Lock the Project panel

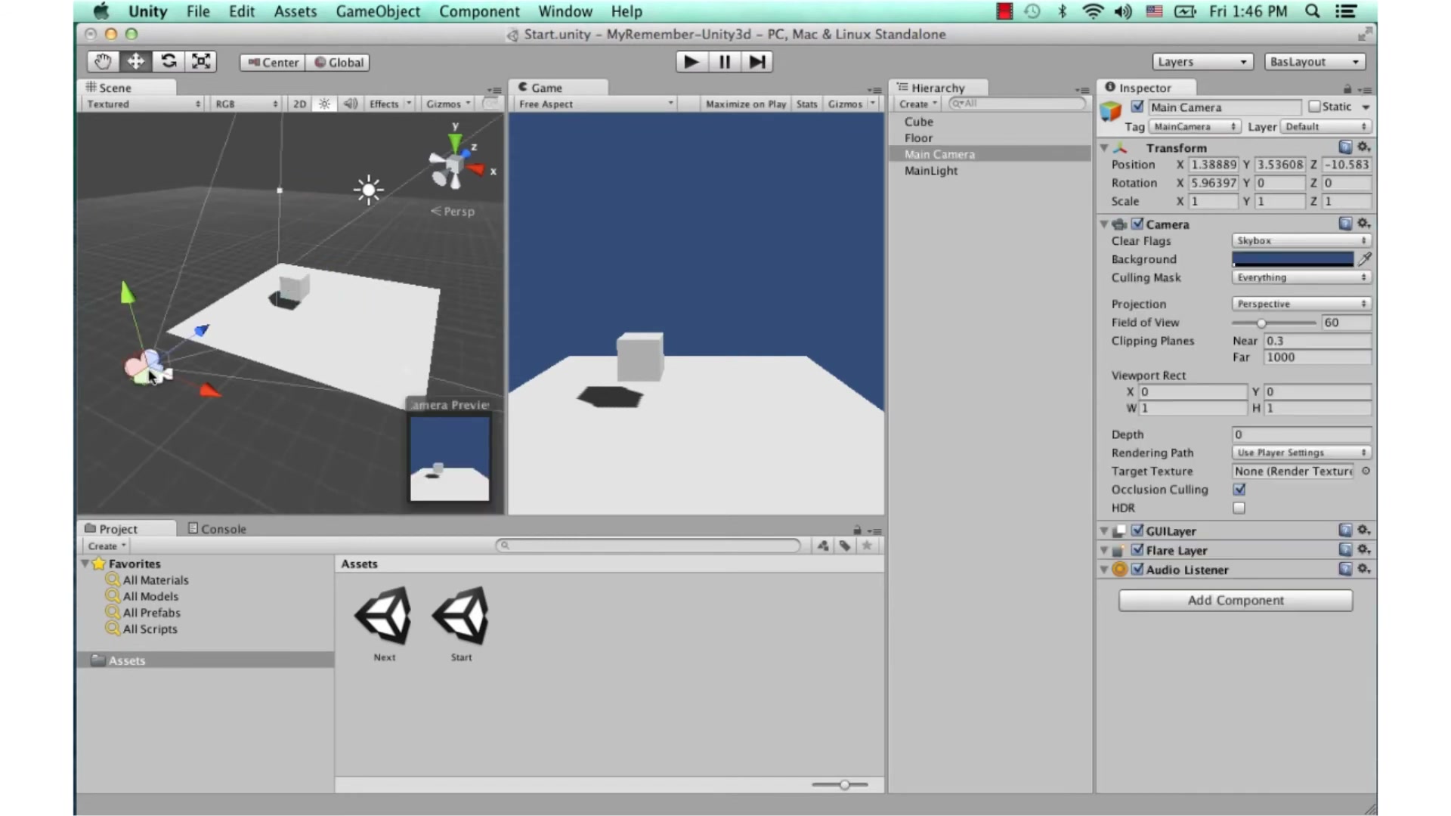point(857,530)
